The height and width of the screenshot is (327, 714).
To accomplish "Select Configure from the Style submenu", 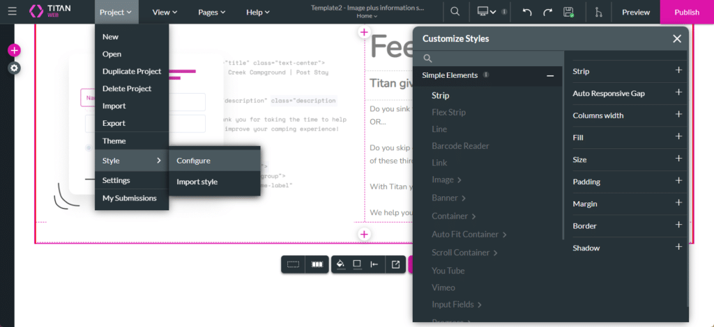I will pos(193,161).
